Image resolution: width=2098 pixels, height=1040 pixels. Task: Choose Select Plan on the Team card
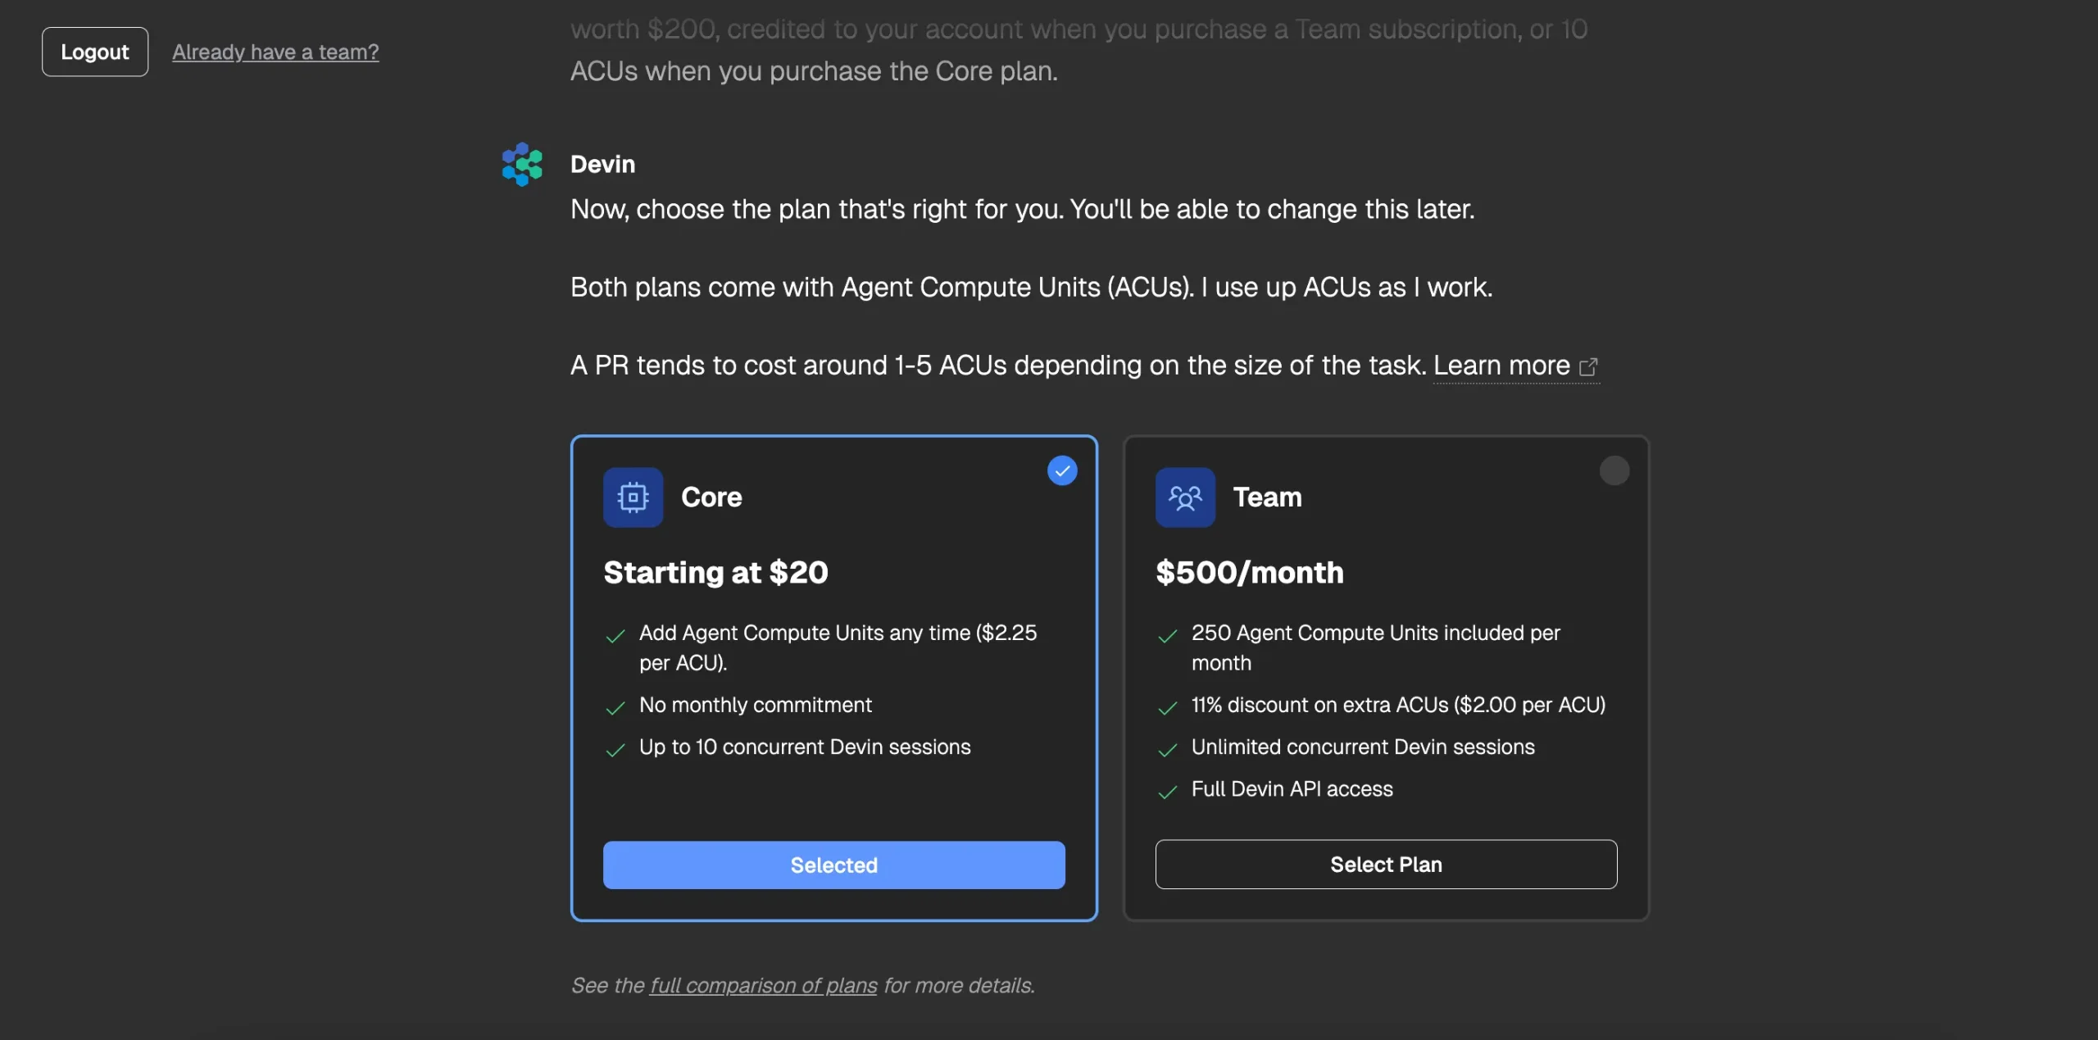pyautogui.click(x=1386, y=864)
